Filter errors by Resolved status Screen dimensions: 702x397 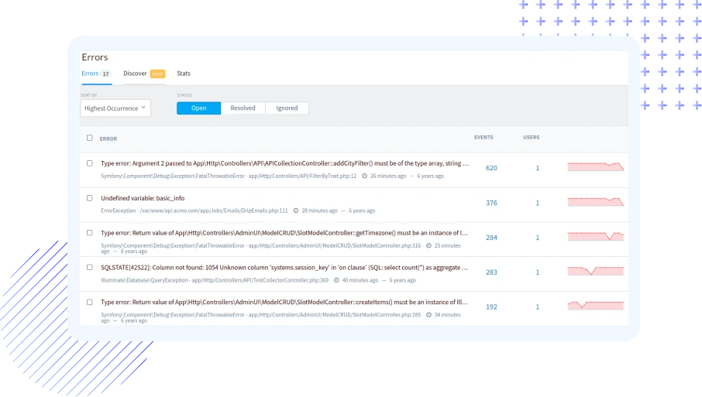tap(243, 108)
